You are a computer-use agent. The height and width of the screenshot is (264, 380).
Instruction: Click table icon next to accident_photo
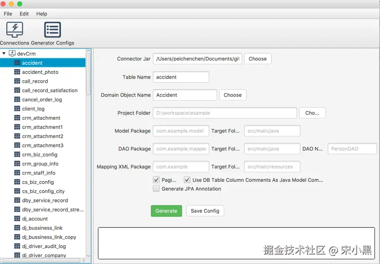[17, 72]
